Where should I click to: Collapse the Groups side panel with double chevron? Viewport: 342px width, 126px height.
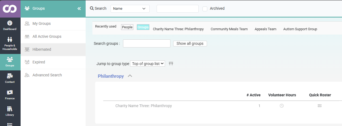pos(79,9)
